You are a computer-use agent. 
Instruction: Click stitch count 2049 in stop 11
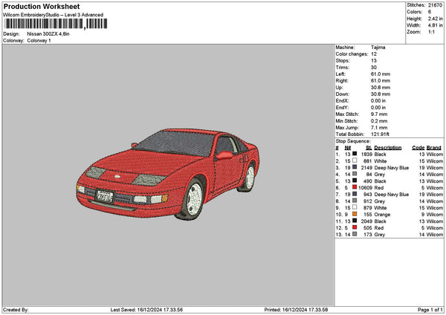[x=366, y=221]
